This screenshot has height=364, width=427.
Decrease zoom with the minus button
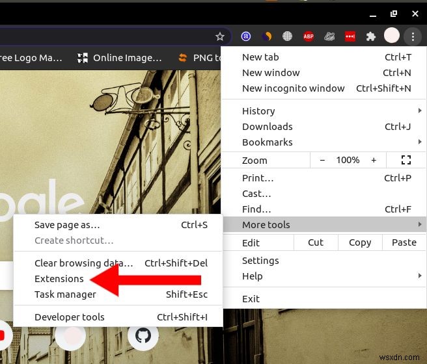322,160
